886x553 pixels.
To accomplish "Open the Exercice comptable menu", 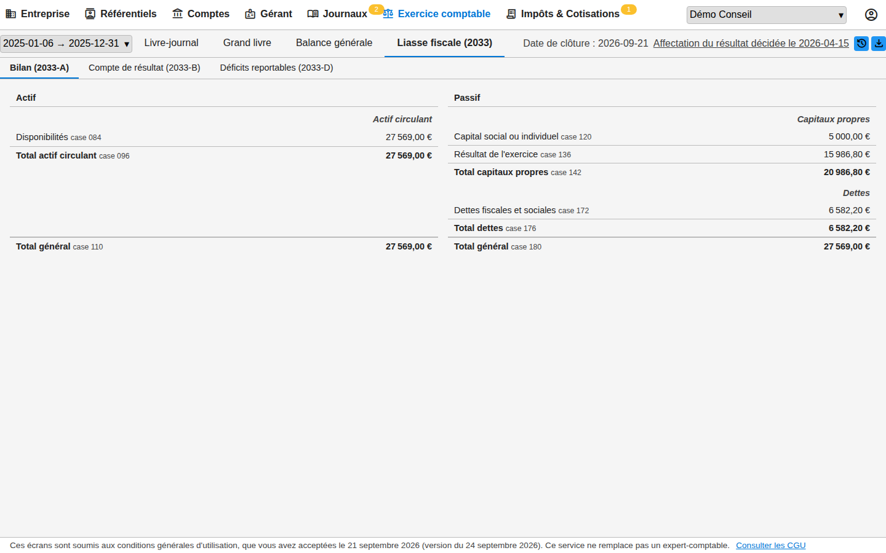I will [437, 14].
